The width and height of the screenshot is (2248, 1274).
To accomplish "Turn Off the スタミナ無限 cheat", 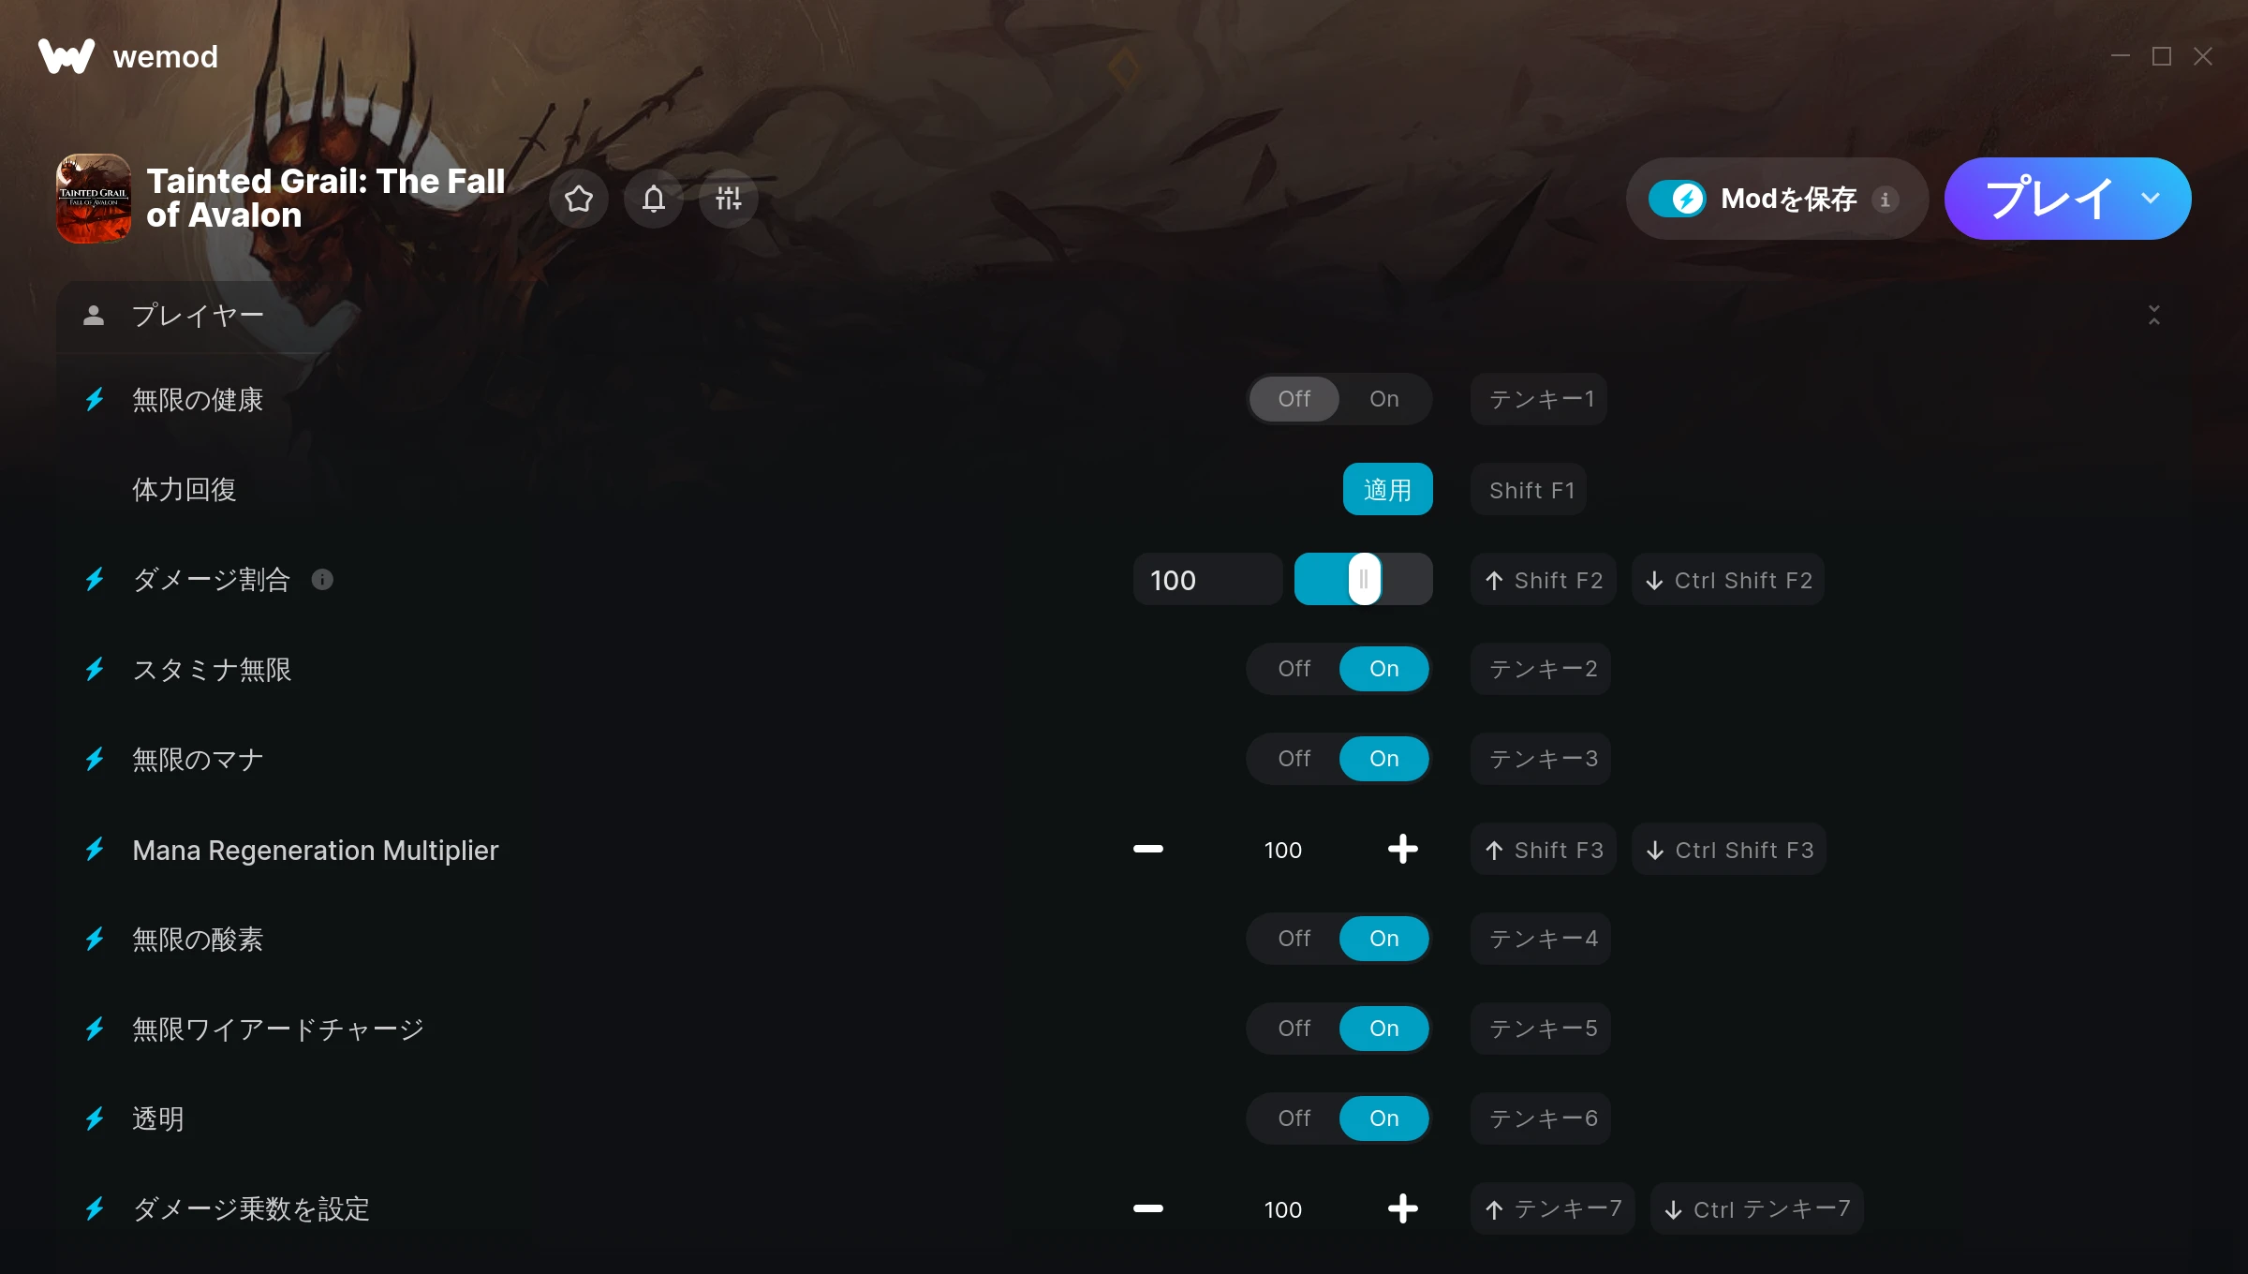I will coord(1294,669).
